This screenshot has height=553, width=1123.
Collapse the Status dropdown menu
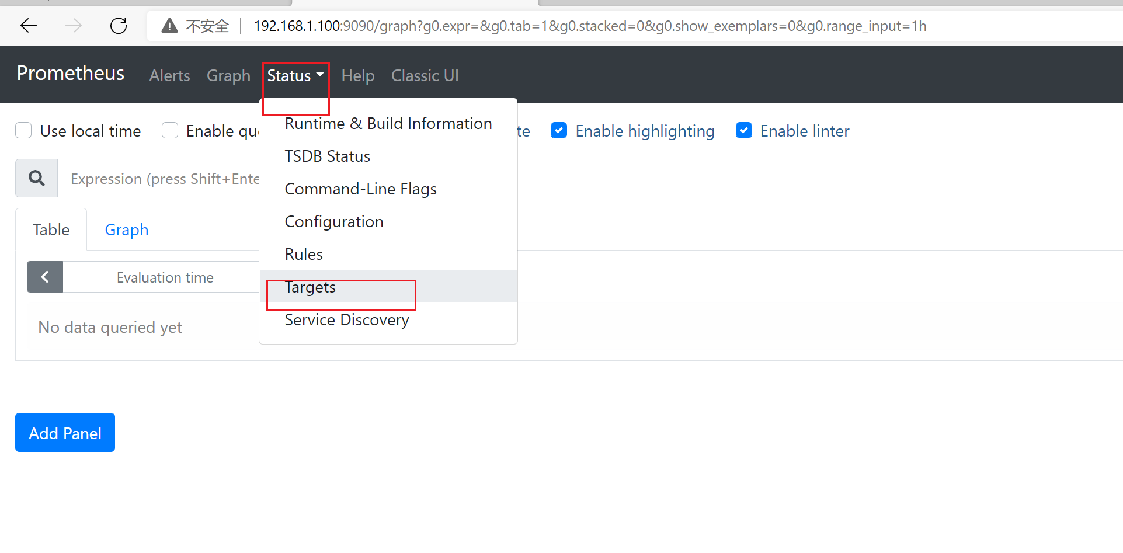(x=295, y=75)
